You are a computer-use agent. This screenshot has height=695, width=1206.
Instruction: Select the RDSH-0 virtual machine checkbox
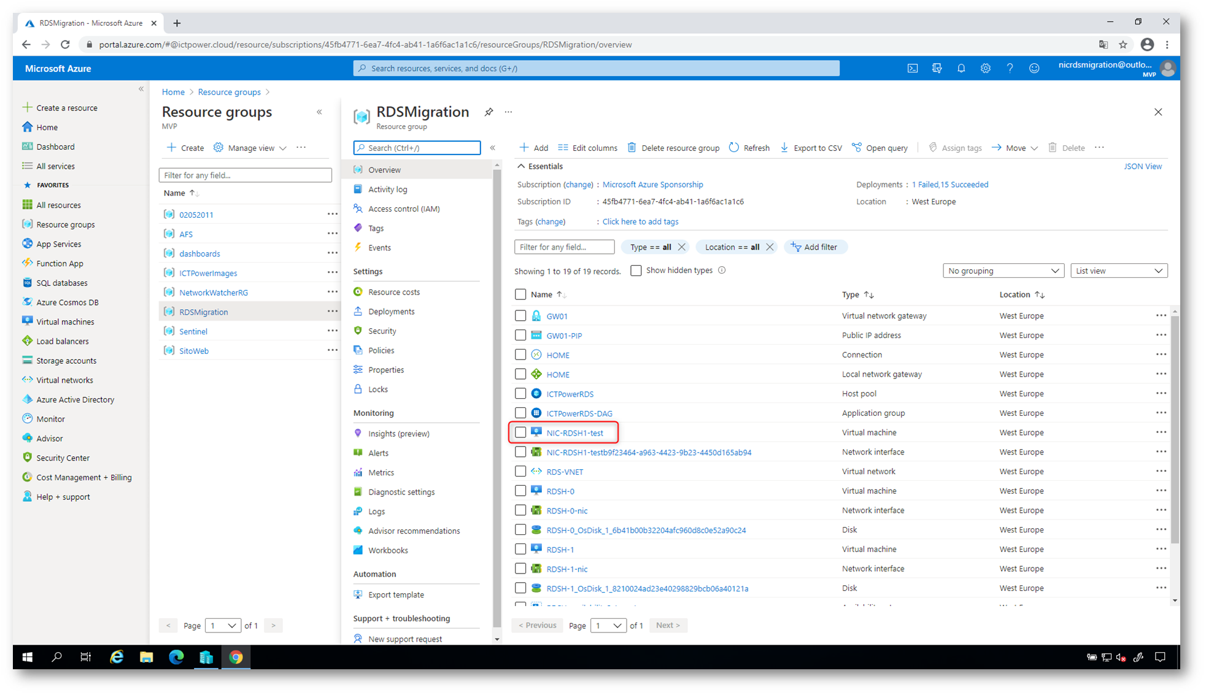tap(520, 491)
